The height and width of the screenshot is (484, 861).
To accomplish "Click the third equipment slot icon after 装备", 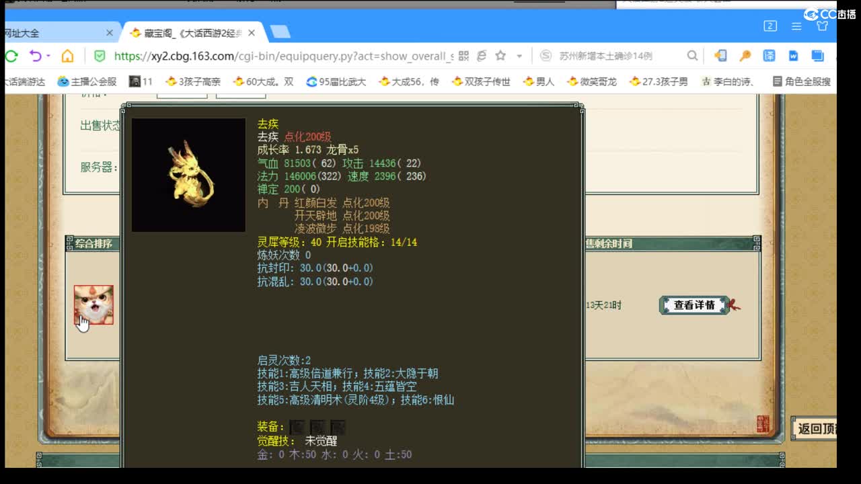I will [338, 427].
